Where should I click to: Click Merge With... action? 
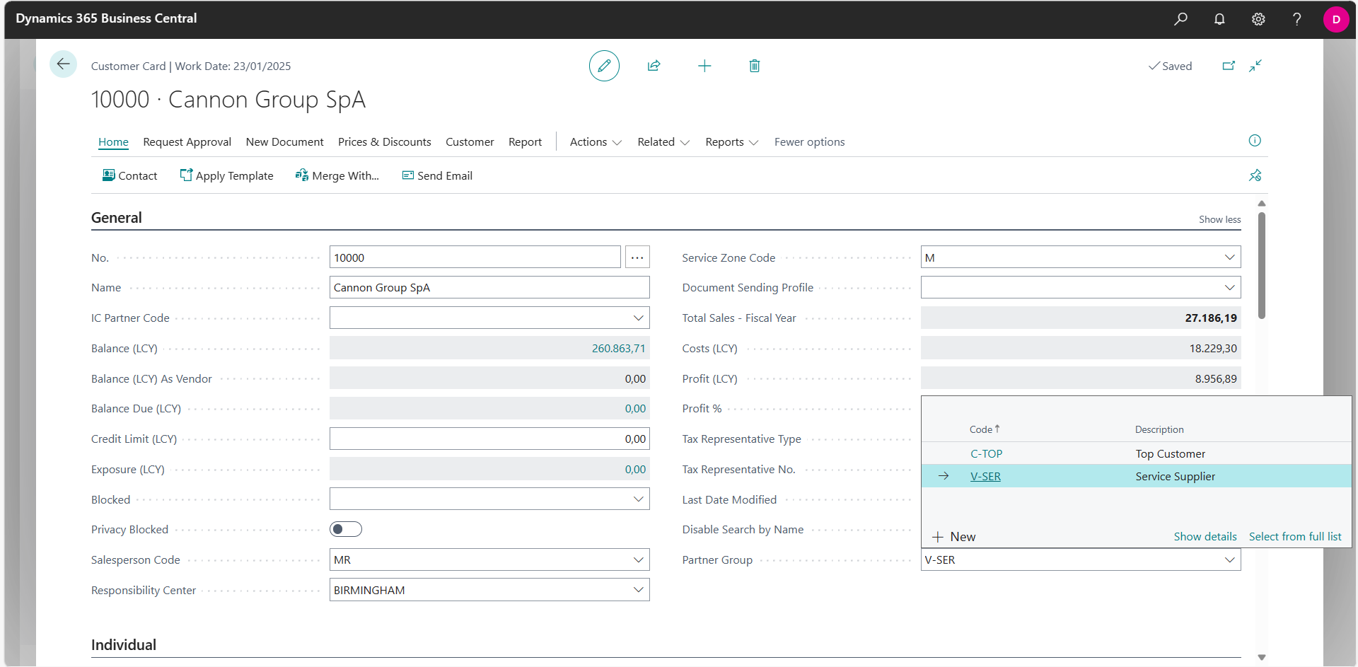click(337, 175)
